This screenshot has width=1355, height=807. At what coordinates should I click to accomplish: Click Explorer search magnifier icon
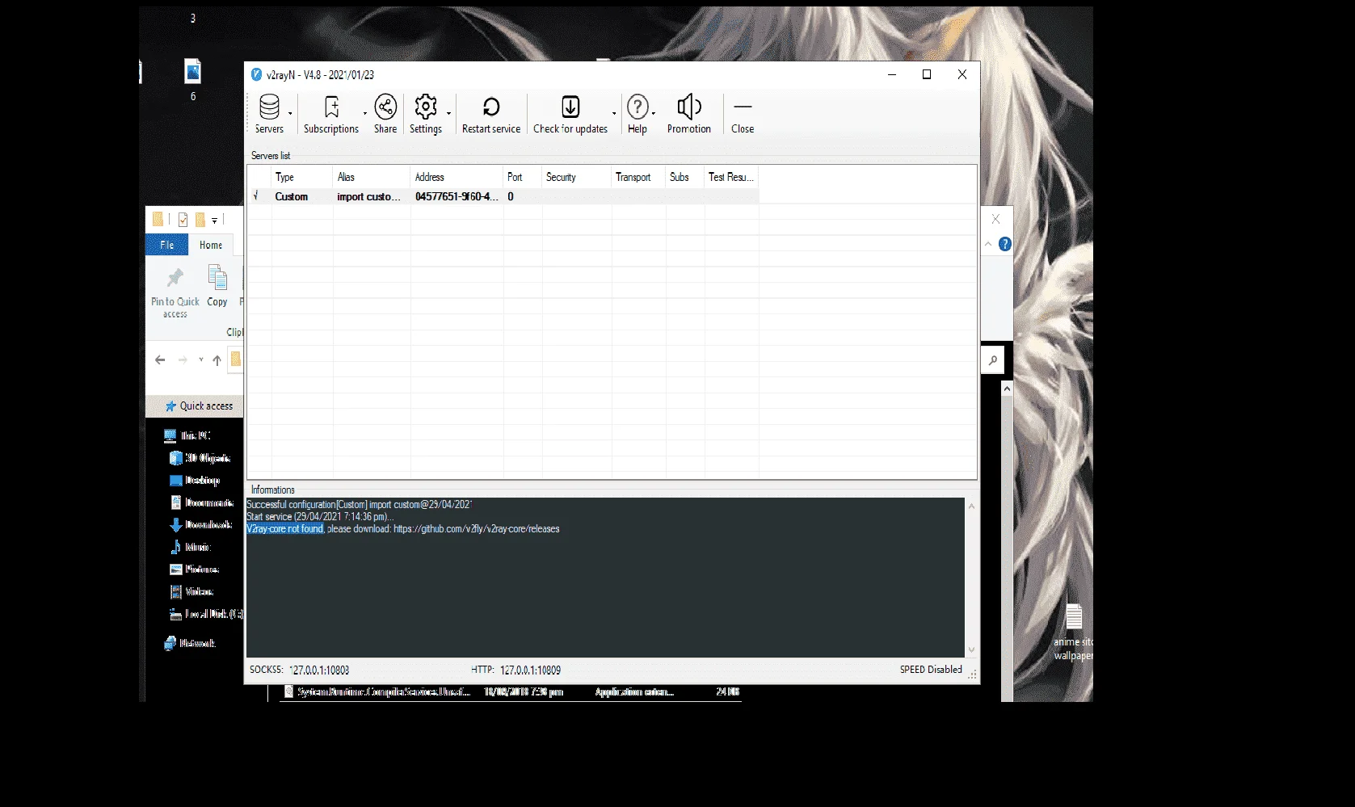(x=993, y=360)
